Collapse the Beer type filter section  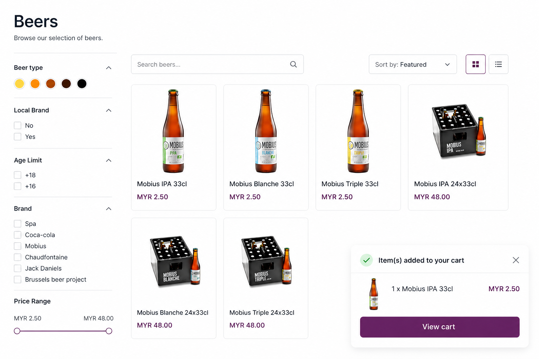(x=109, y=68)
